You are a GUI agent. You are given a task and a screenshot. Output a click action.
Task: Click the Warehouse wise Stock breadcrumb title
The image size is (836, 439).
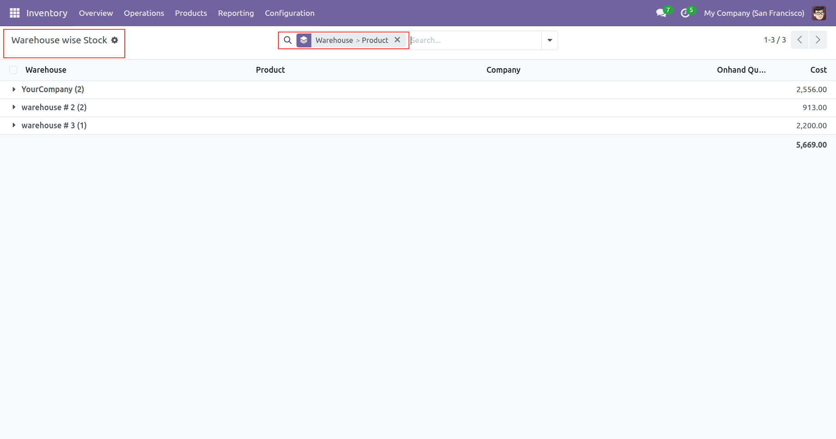click(59, 40)
